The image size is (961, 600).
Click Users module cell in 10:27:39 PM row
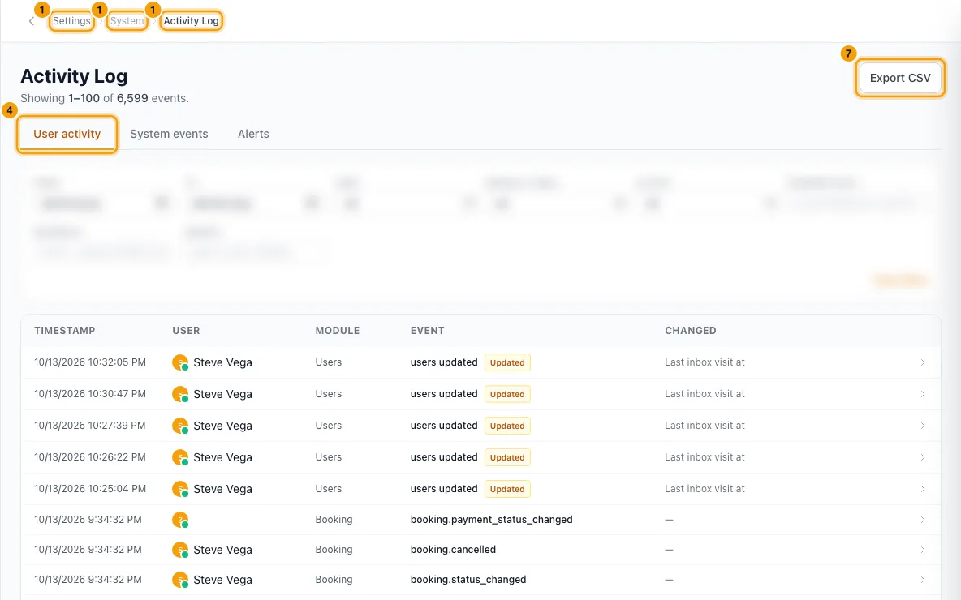pos(329,426)
